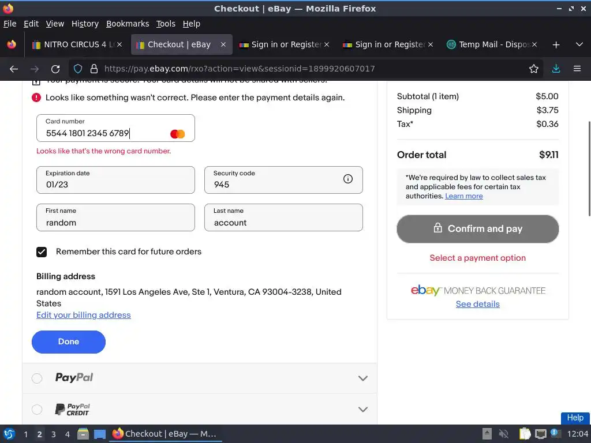591x443 pixels.
Task: Click into the Card number field
Action: tap(115, 128)
